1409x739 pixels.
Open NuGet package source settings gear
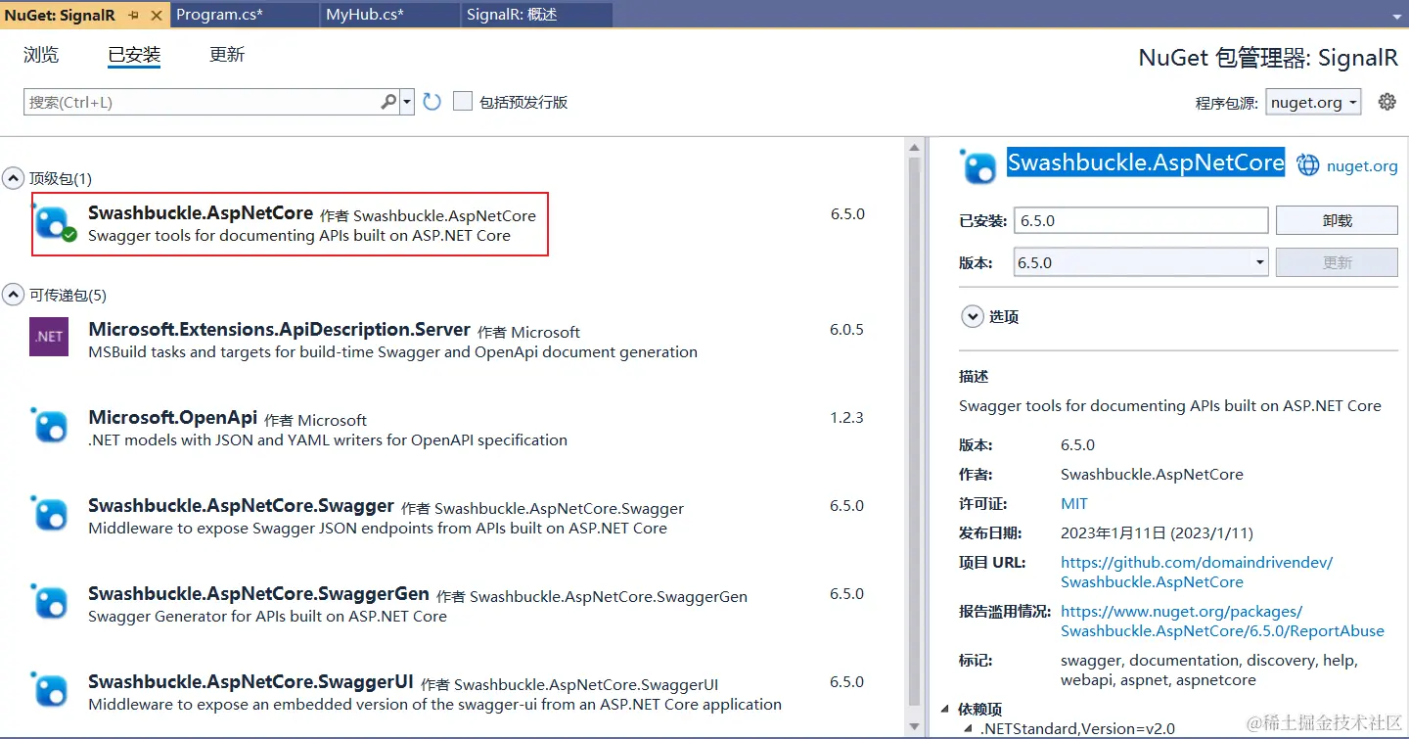1386,101
